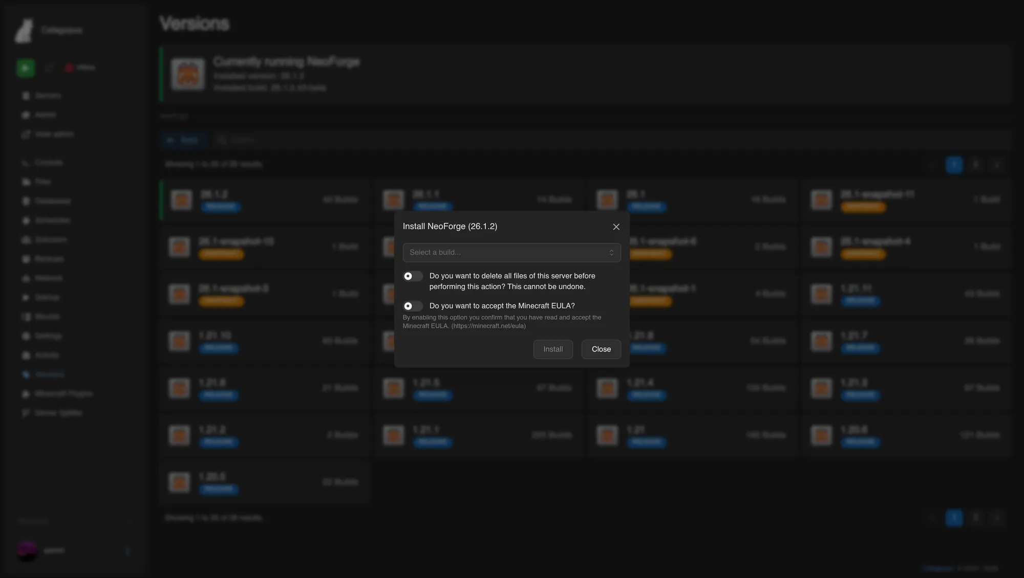
Task: Select the "Install NeoForge (26.1.2)" dialog title
Action: (450, 226)
